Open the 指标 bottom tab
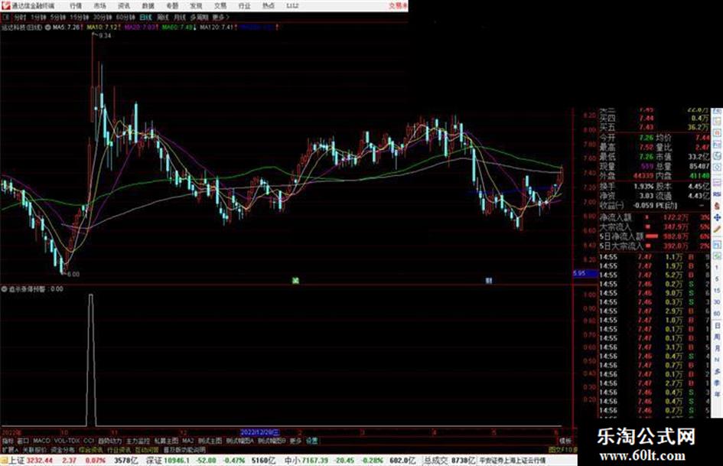Image resolution: width=723 pixels, height=466 pixels. pyautogui.click(x=8, y=441)
